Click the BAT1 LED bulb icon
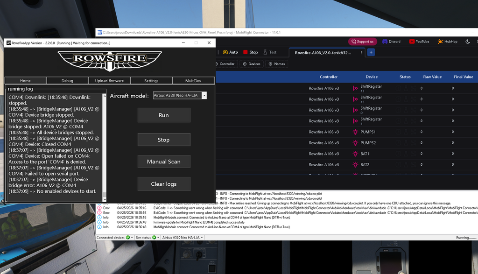The height and width of the screenshot is (274, 478). [x=355, y=154]
